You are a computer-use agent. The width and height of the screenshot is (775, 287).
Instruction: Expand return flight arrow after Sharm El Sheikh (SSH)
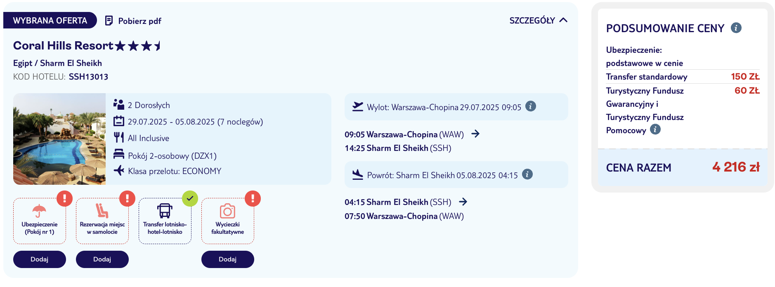(463, 202)
